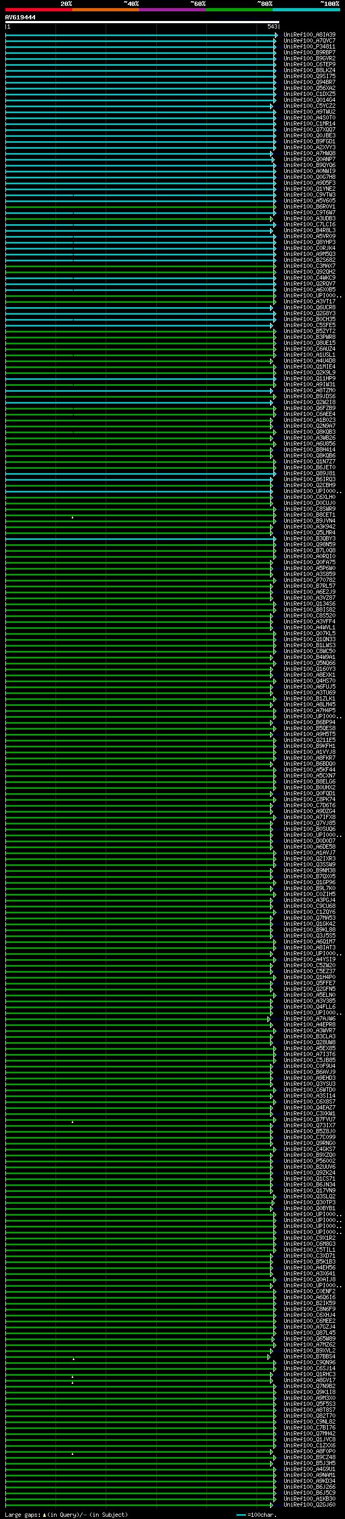Click the UniRef100_B6BDQ0 label
Viewport: 345px width, 1519px height.
click(x=309, y=764)
